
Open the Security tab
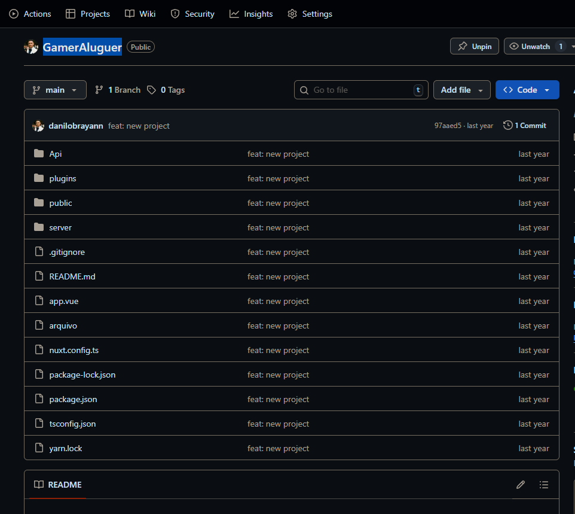(192, 14)
